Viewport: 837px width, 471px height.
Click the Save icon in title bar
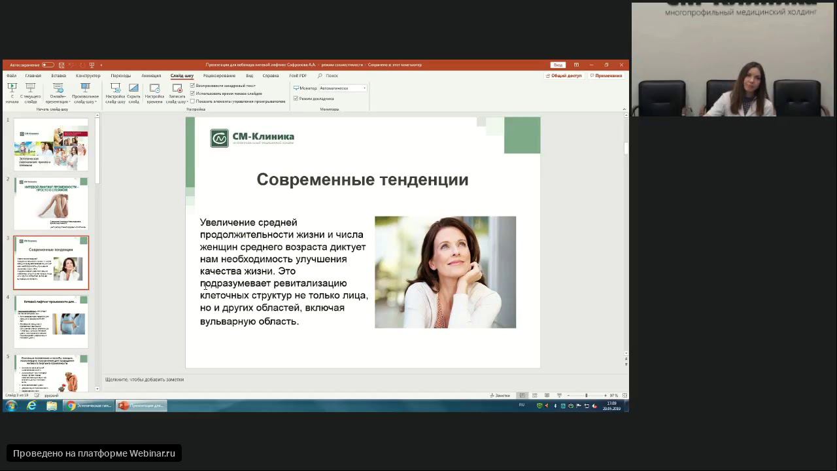(x=61, y=65)
